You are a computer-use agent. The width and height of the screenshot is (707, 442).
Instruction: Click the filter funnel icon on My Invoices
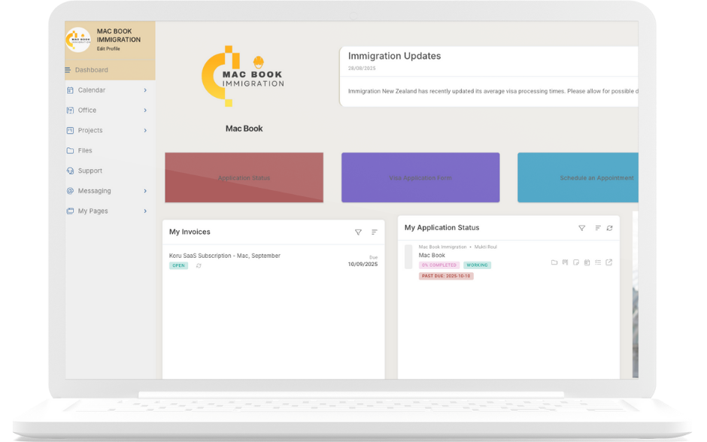tap(358, 232)
